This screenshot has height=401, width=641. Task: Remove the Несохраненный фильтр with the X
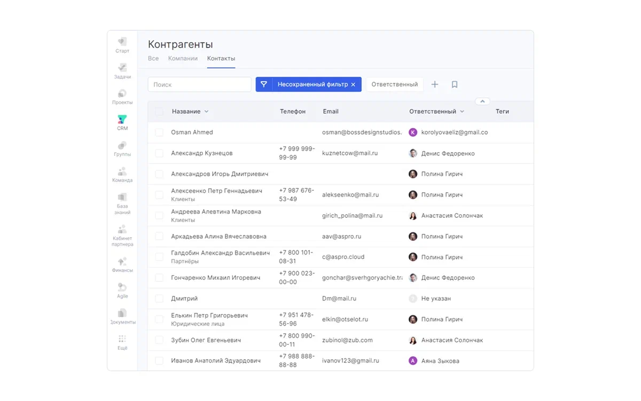(x=353, y=84)
